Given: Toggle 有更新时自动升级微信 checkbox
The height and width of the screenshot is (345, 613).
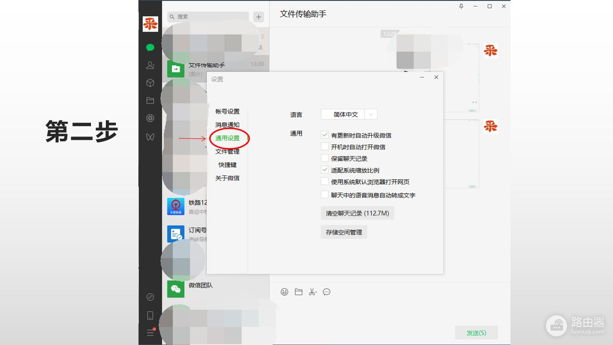Looking at the screenshot, I should (x=325, y=135).
